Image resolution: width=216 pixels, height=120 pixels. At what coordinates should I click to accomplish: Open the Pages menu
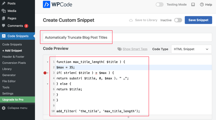[12, 18]
